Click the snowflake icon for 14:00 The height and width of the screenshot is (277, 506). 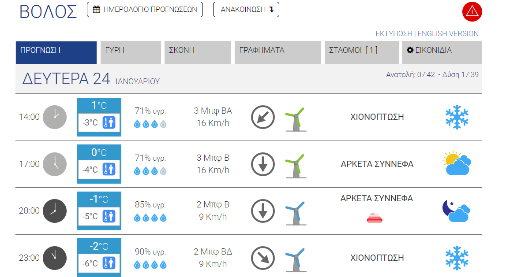[x=457, y=117]
